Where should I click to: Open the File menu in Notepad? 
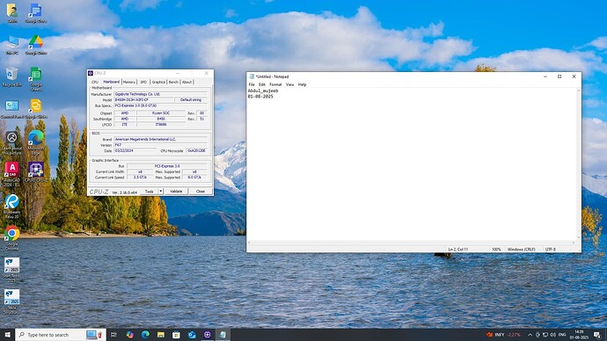(x=252, y=84)
